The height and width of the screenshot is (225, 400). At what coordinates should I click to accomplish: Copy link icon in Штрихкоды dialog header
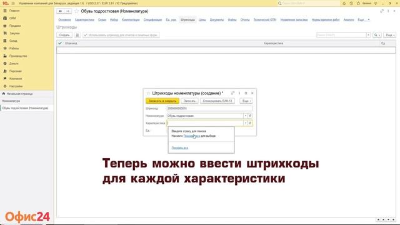(232, 93)
